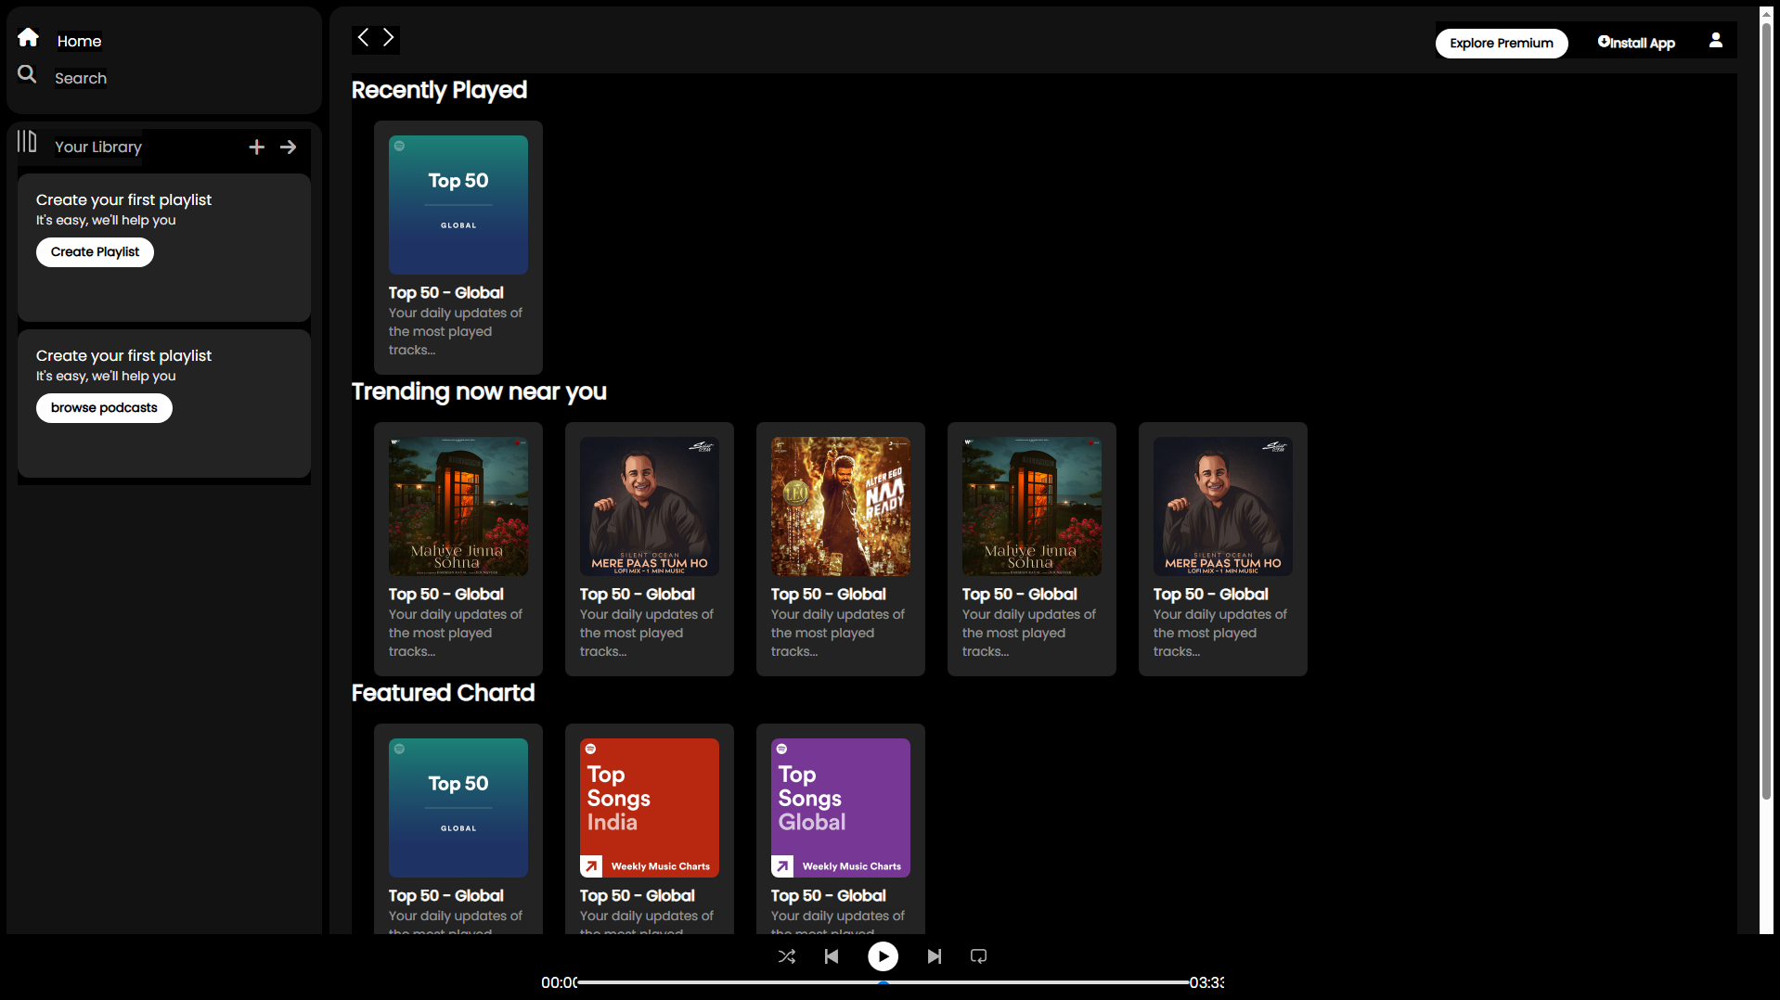Image resolution: width=1780 pixels, height=1000 pixels.
Task: Click the song progress slider
Action: 884,982
